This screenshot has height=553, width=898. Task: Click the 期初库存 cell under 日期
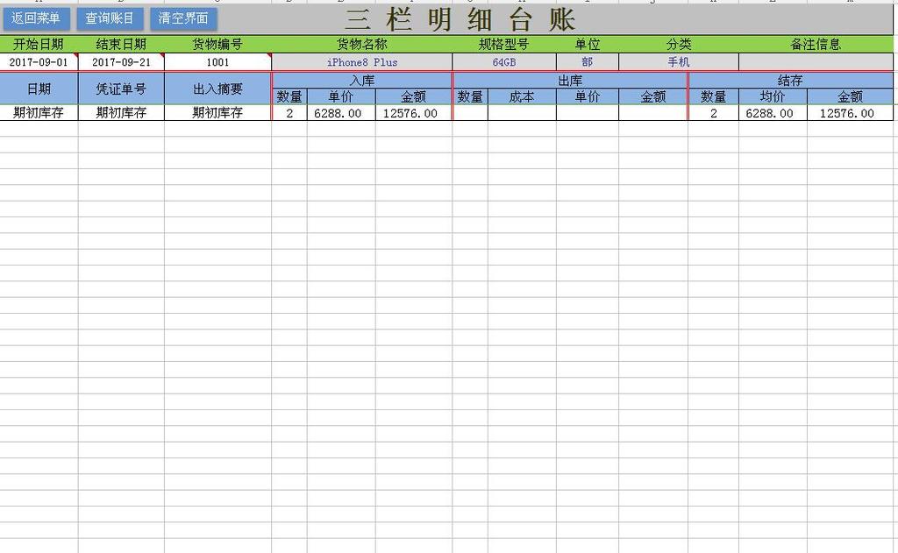click(39, 112)
